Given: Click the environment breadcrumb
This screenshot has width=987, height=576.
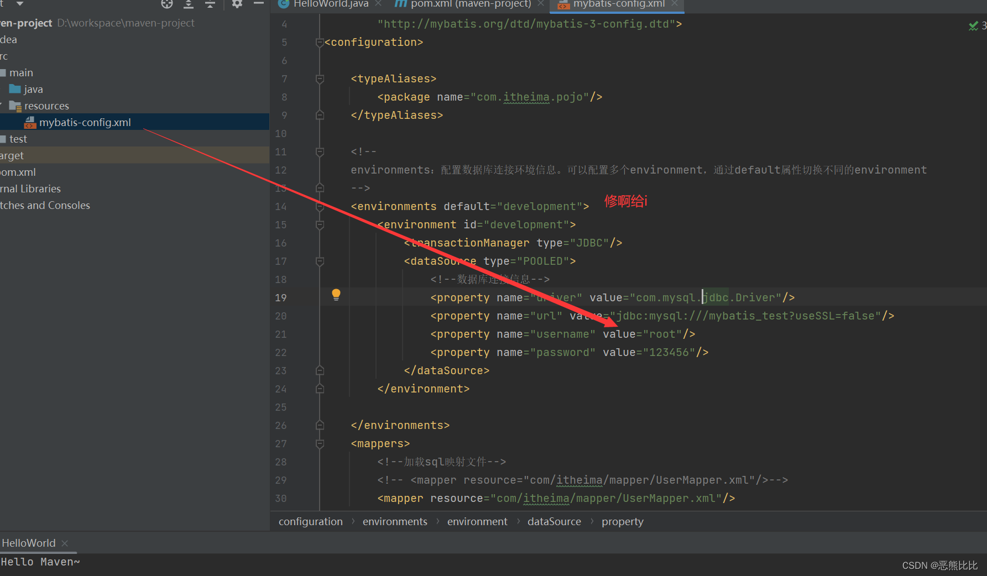Looking at the screenshot, I should [477, 521].
